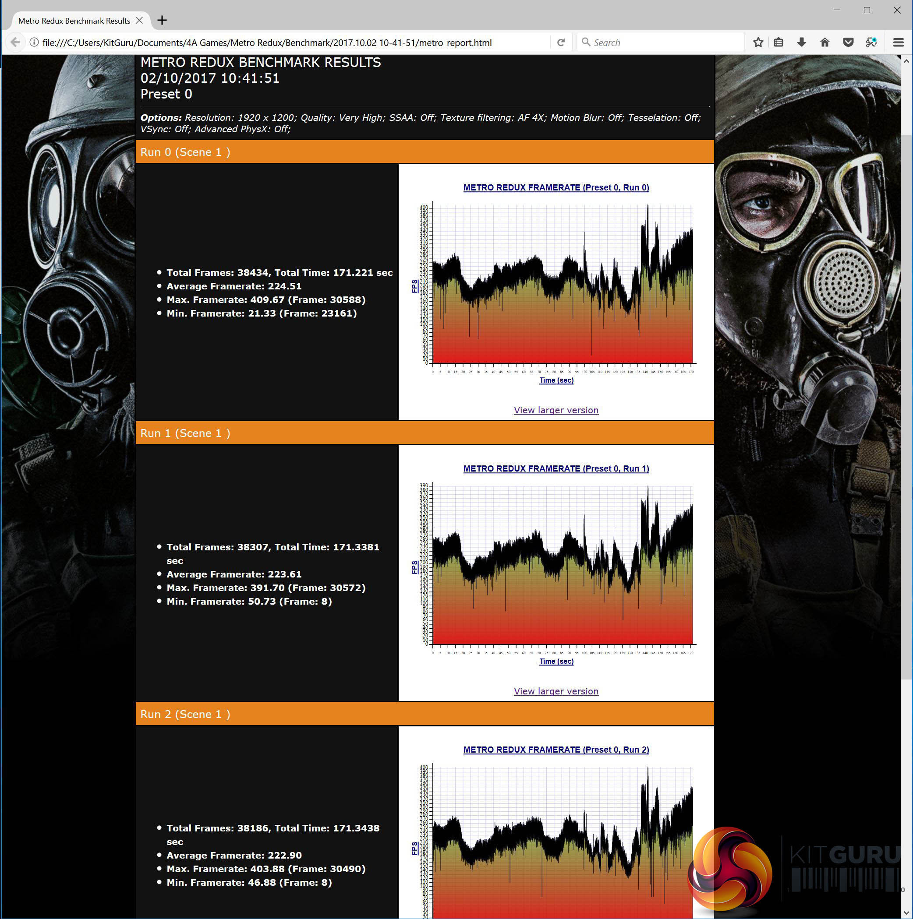Click the scrollbar down arrow
This screenshot has height=919, width=913.
[x=906, y=912]
